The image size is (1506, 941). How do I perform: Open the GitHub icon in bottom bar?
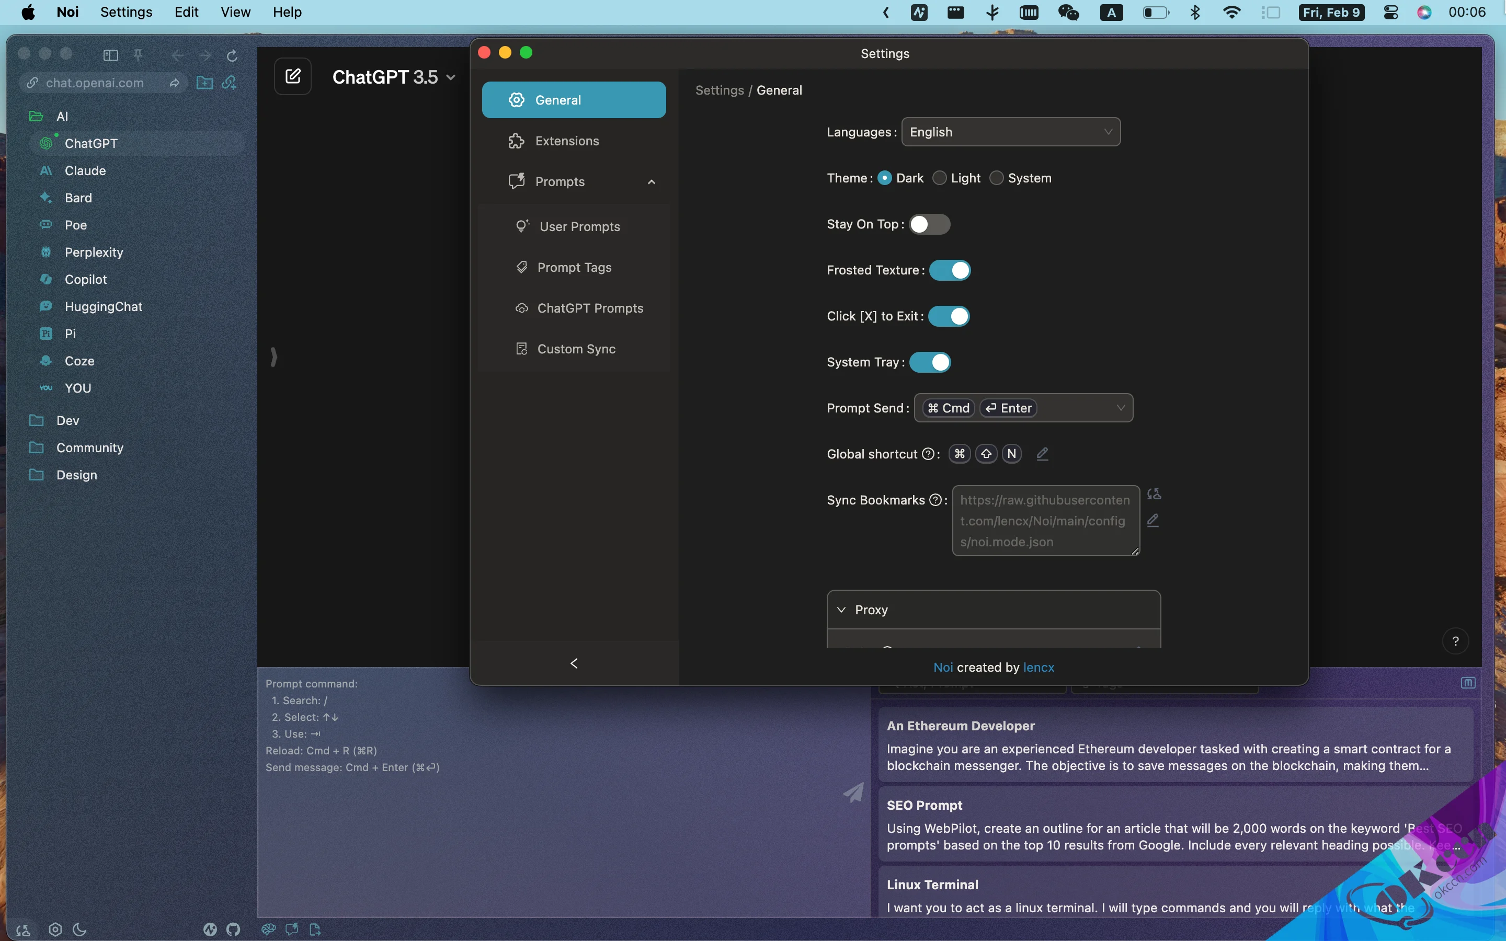[233, 929]
